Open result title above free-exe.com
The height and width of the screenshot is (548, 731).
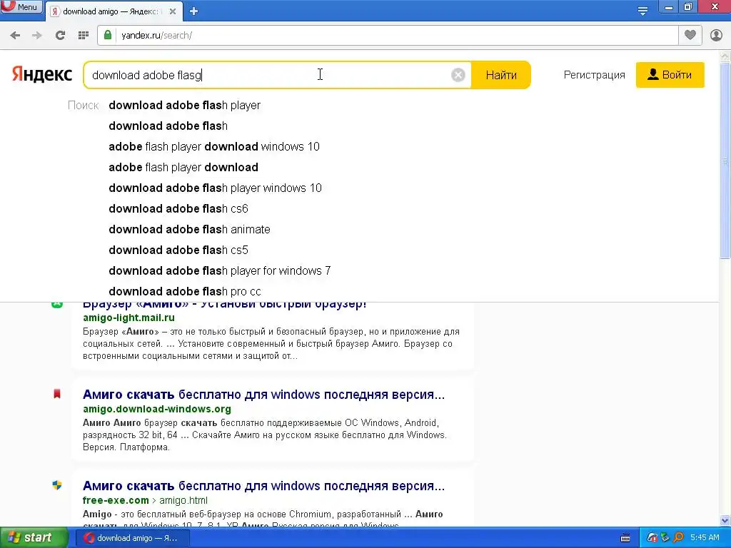pos(264,485)
